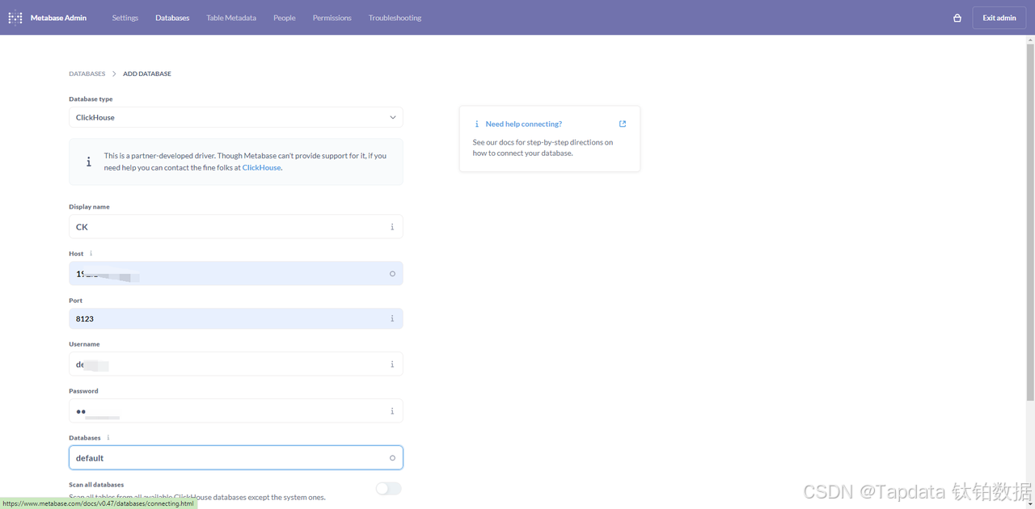Image resolution: width=1035 pixels, height=509 pixels.
Task: Click the info icon beside Host label
Action: tap(91, 254)
